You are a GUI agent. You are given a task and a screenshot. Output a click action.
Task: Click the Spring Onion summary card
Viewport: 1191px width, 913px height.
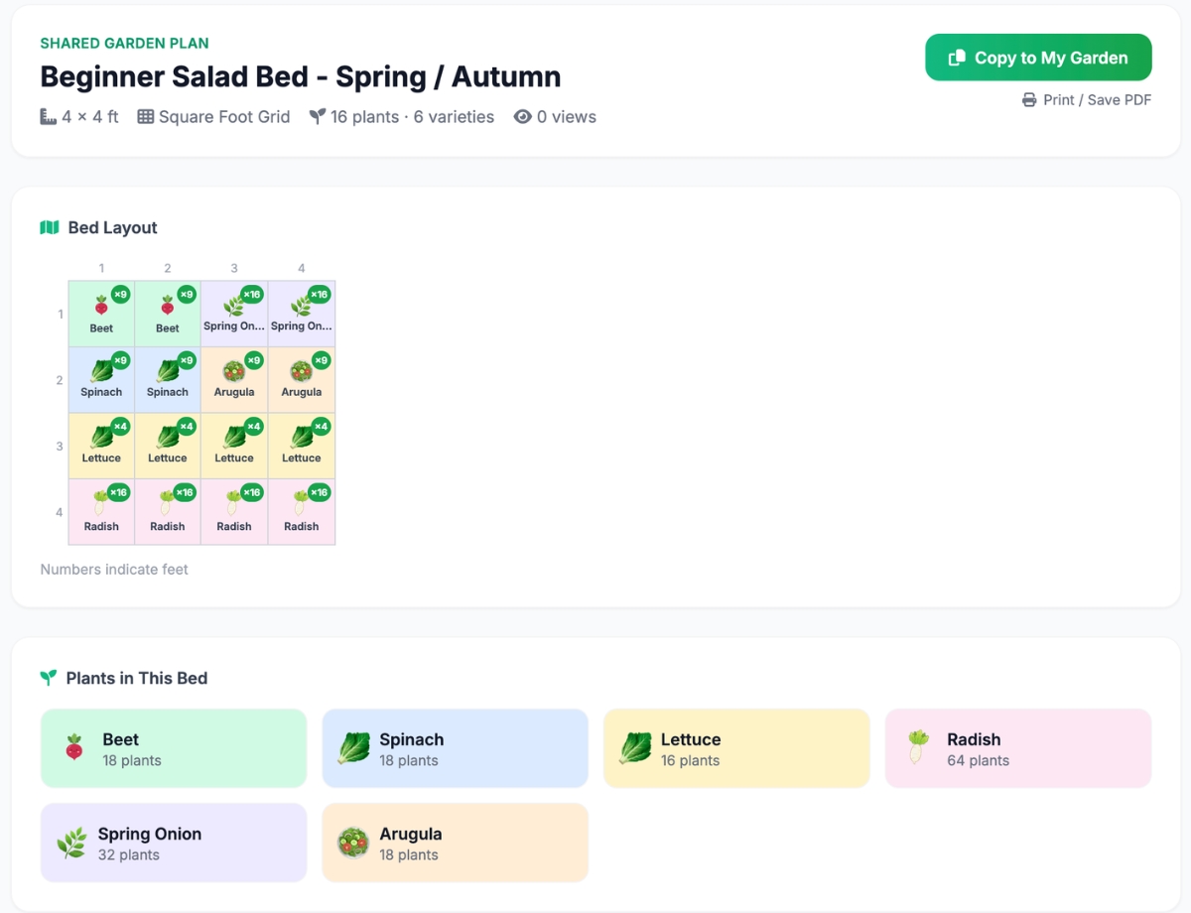pos(173,842)
